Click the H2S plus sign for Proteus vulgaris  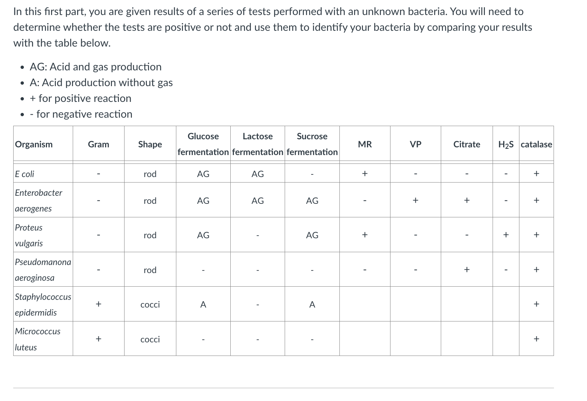506,235
